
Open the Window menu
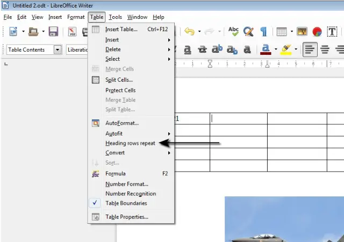click(x=138, y=17)
